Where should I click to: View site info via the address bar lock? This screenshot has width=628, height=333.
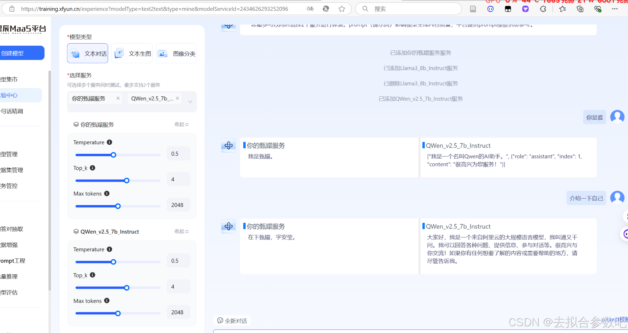(x=12, y=9)
